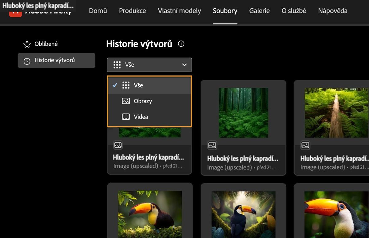The width and height of the screenshot is (369, 238).
Task: Click the image type icon on the first forest card
Action: click(118, 145)
